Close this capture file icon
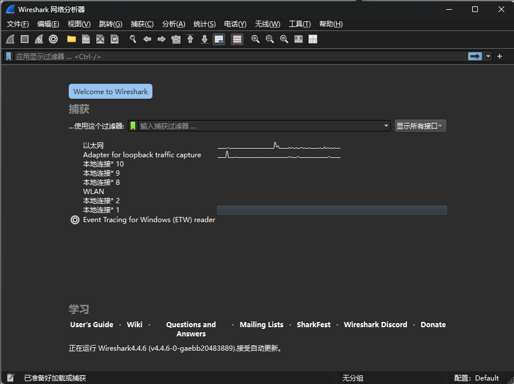Screen dimensions: 514x384 [x=100, y=40]
